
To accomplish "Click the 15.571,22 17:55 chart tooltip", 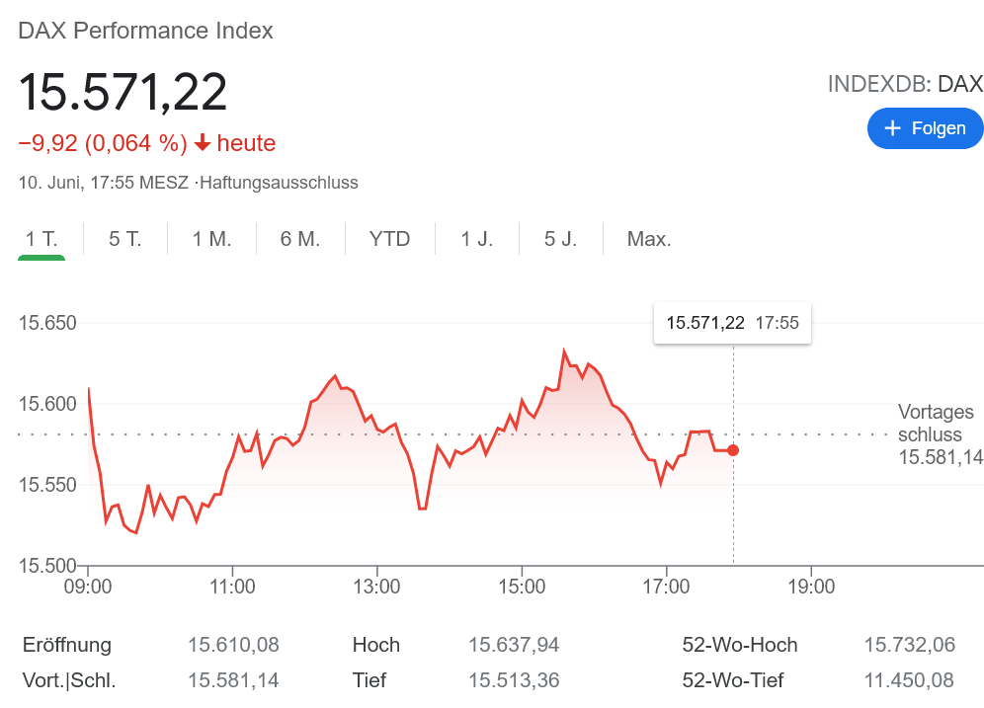I will pyautogui.click(x=732, y=323).
